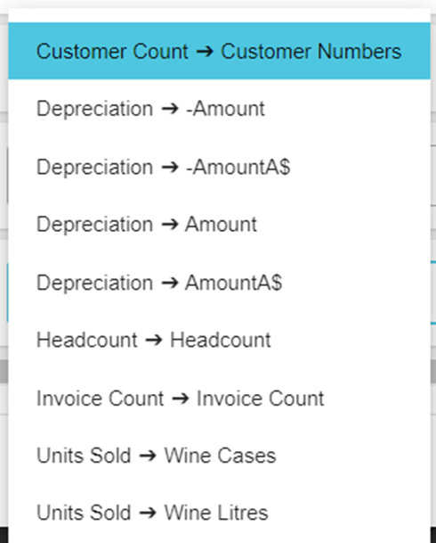
Task: Select Headcount → Headcount option
Action: pyautogui.click(x=219, y=340)
